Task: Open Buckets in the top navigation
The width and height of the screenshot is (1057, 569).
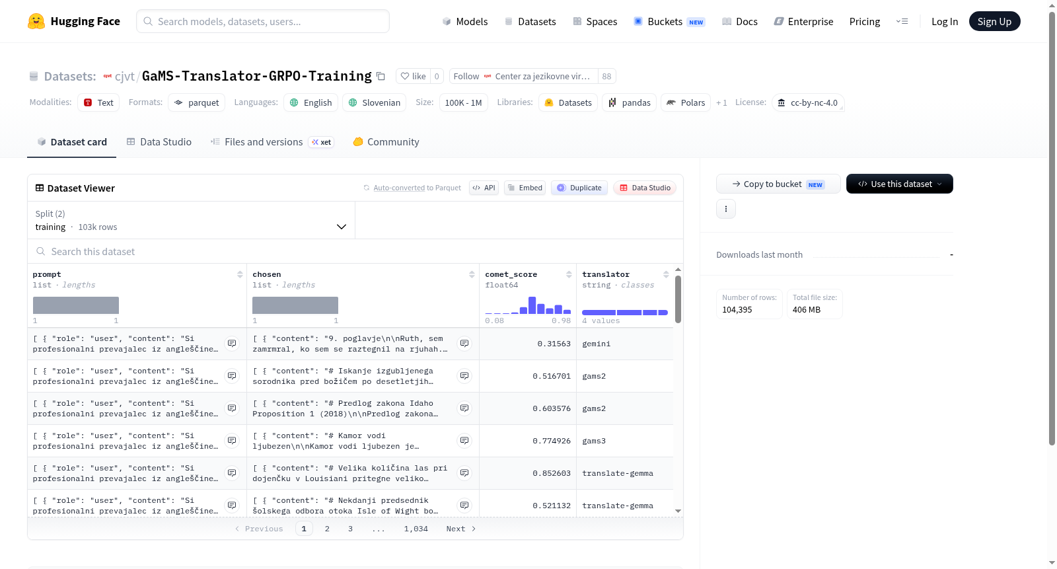Action: pyautogui.click(x=669, y=22)
